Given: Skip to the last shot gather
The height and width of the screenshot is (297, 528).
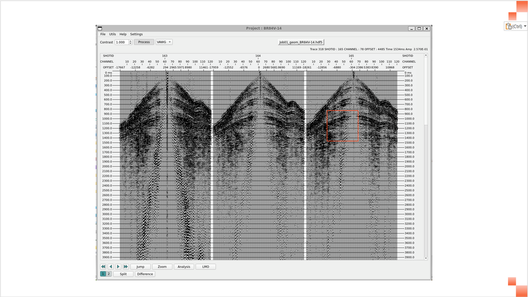Looking at the screenshot, I should (126, 267).
